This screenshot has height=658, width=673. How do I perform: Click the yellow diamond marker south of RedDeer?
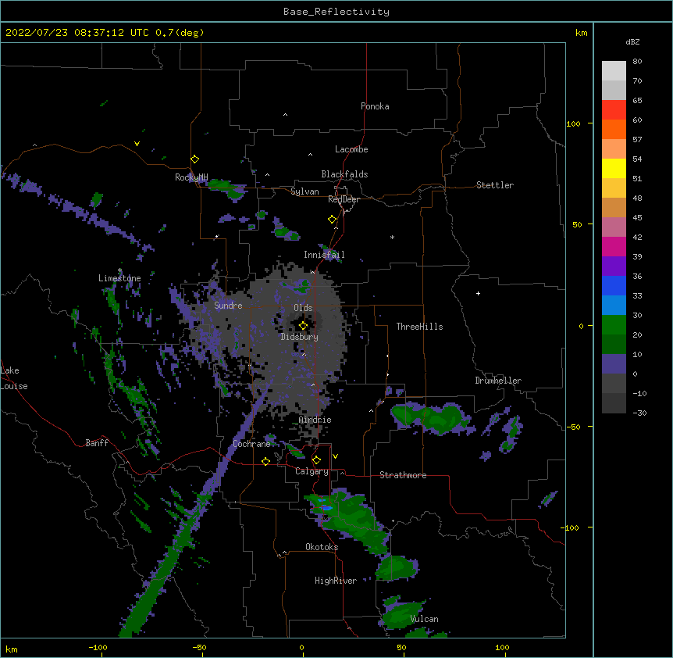[332, 220]
